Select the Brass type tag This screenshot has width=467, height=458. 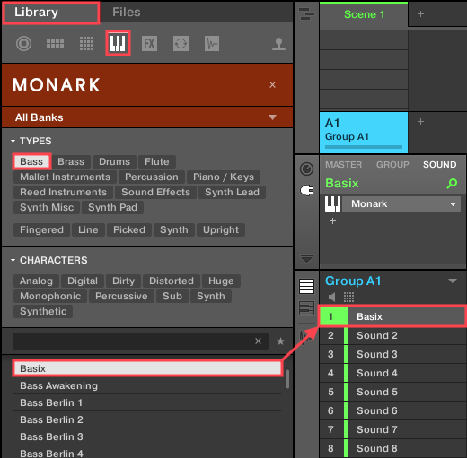click(71, 161)
